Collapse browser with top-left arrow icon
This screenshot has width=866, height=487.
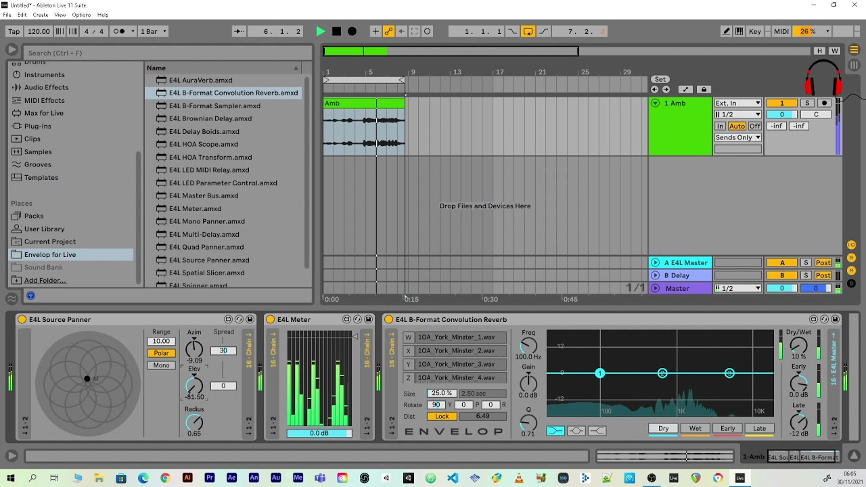[12, 50]
